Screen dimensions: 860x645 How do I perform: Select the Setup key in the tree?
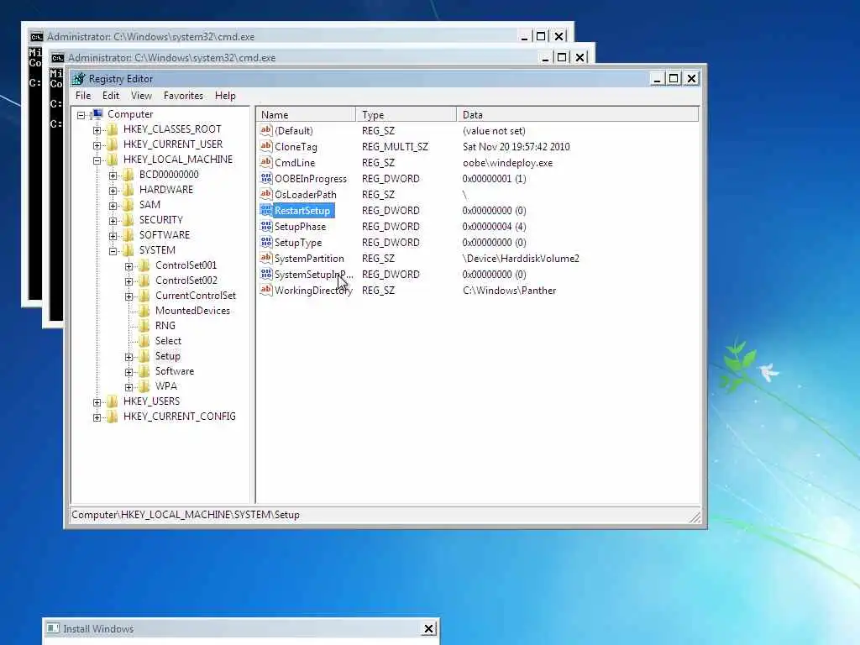click(x=167, y=356)
